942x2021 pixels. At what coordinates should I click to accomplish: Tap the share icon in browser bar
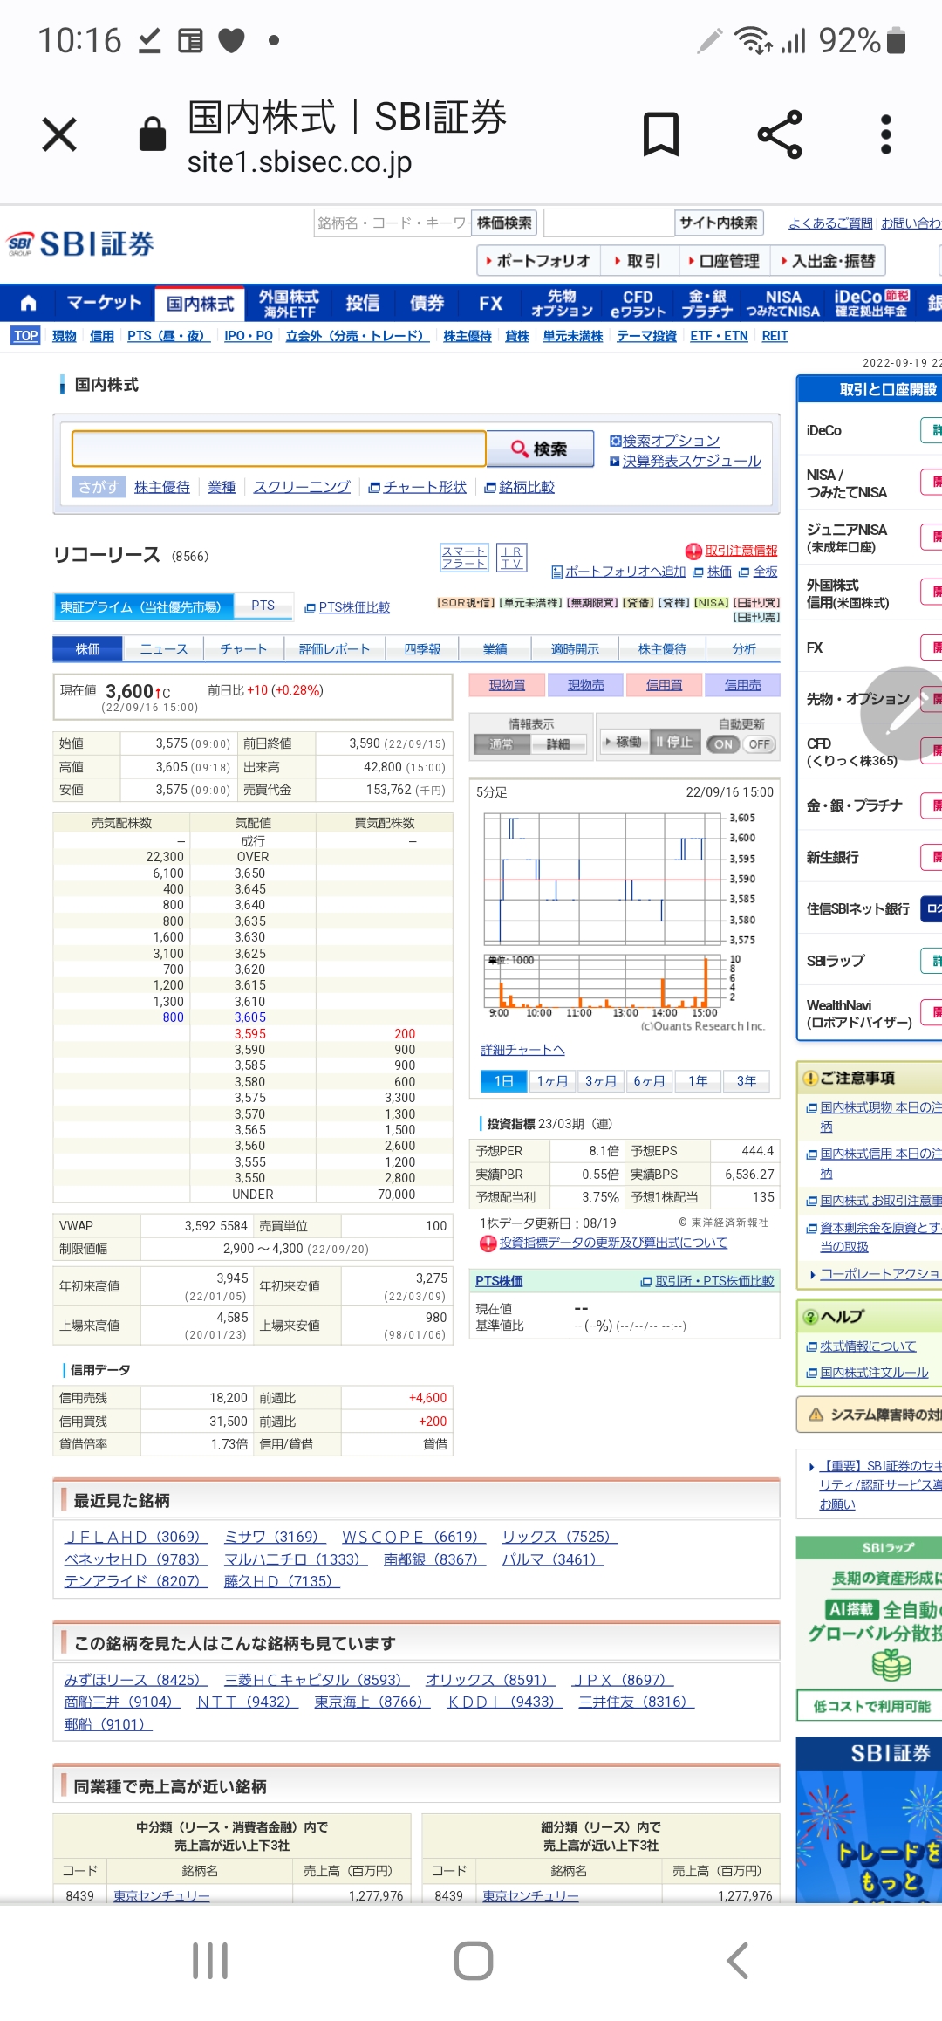pyautogui.click(x=780, y=134)
